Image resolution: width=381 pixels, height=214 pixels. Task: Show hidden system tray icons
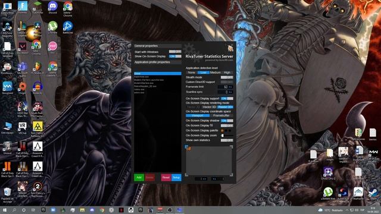347,210
